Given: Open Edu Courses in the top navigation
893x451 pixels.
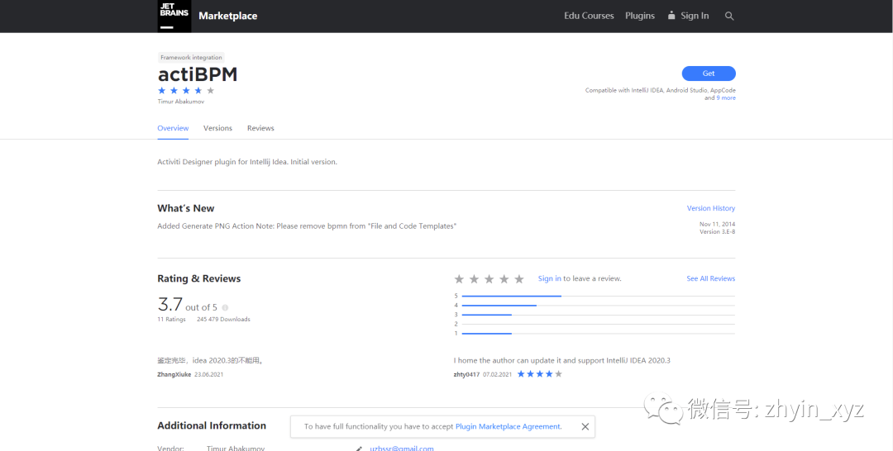Looking at the screenshot, I should pyautogui.click(x=589, y=16).
